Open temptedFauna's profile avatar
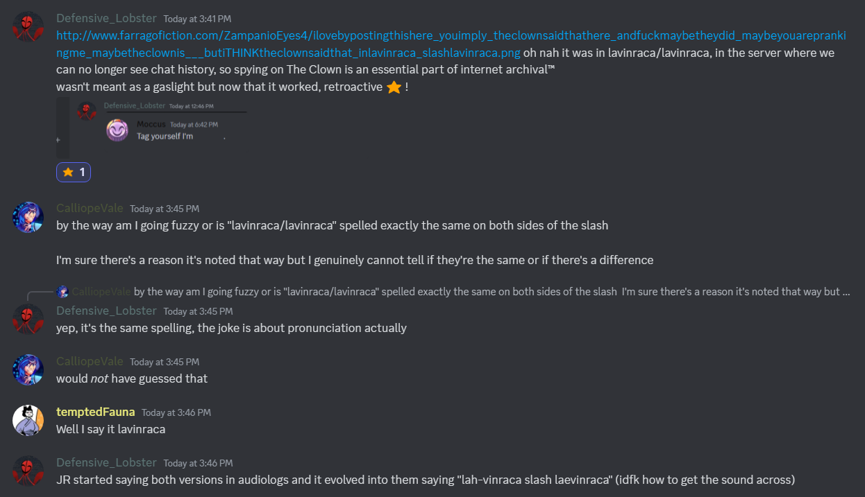 pos(28,421)
